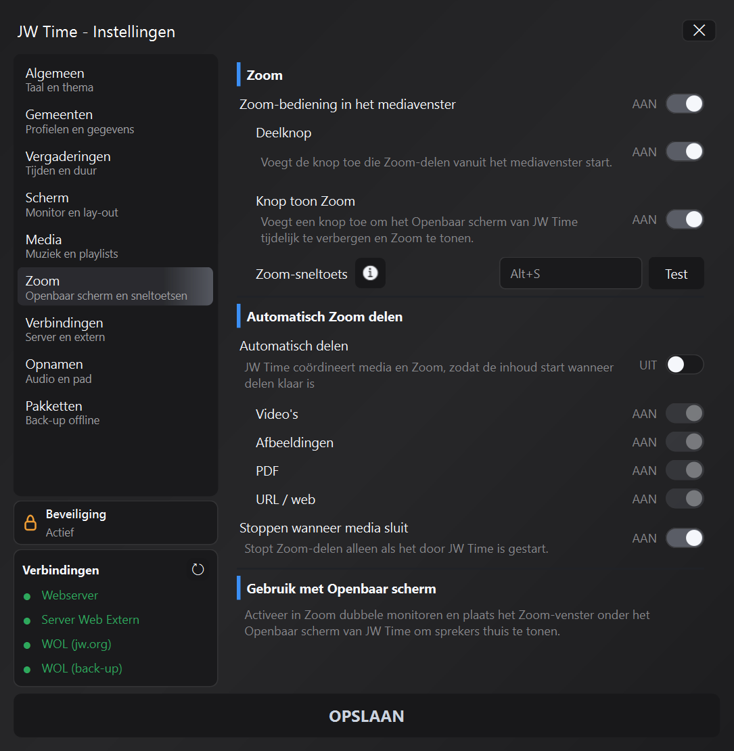
Task: Save settings with OPSLAAN
Action: [x=367, y=716]
